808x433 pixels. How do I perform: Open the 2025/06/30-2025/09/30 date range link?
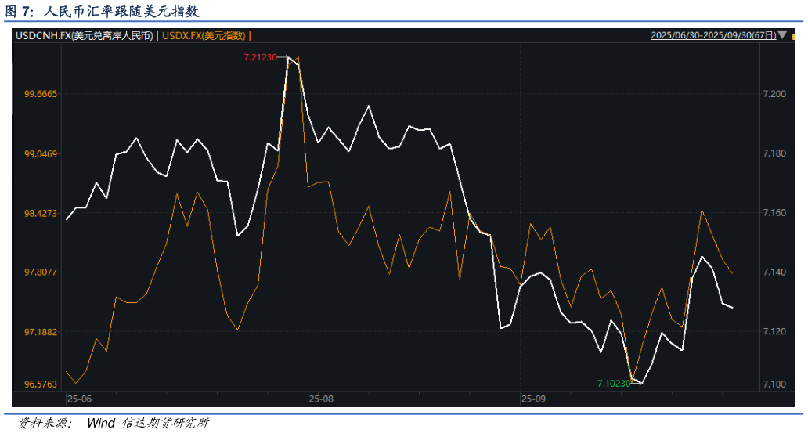click(x=713, y=35)
